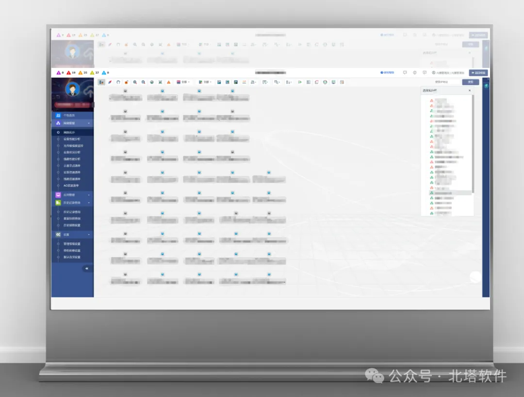The height and width of the screenshot is (397, 524).
Task: Open the message bubble icon in header
Action: click(x=405, y=72)
